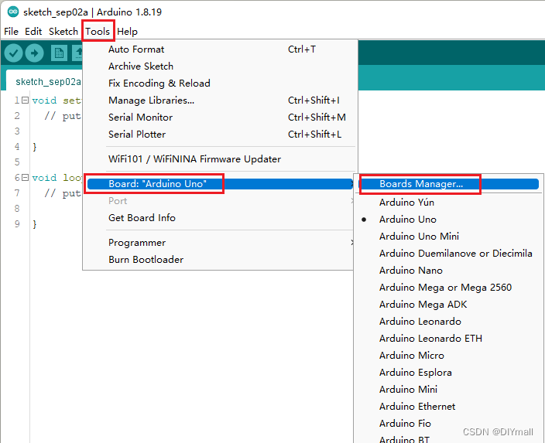Image resolution: width=545 pixels, height=443 pixels.
Task: Launch the Serial Monitor
Action: tap(220, 118)
